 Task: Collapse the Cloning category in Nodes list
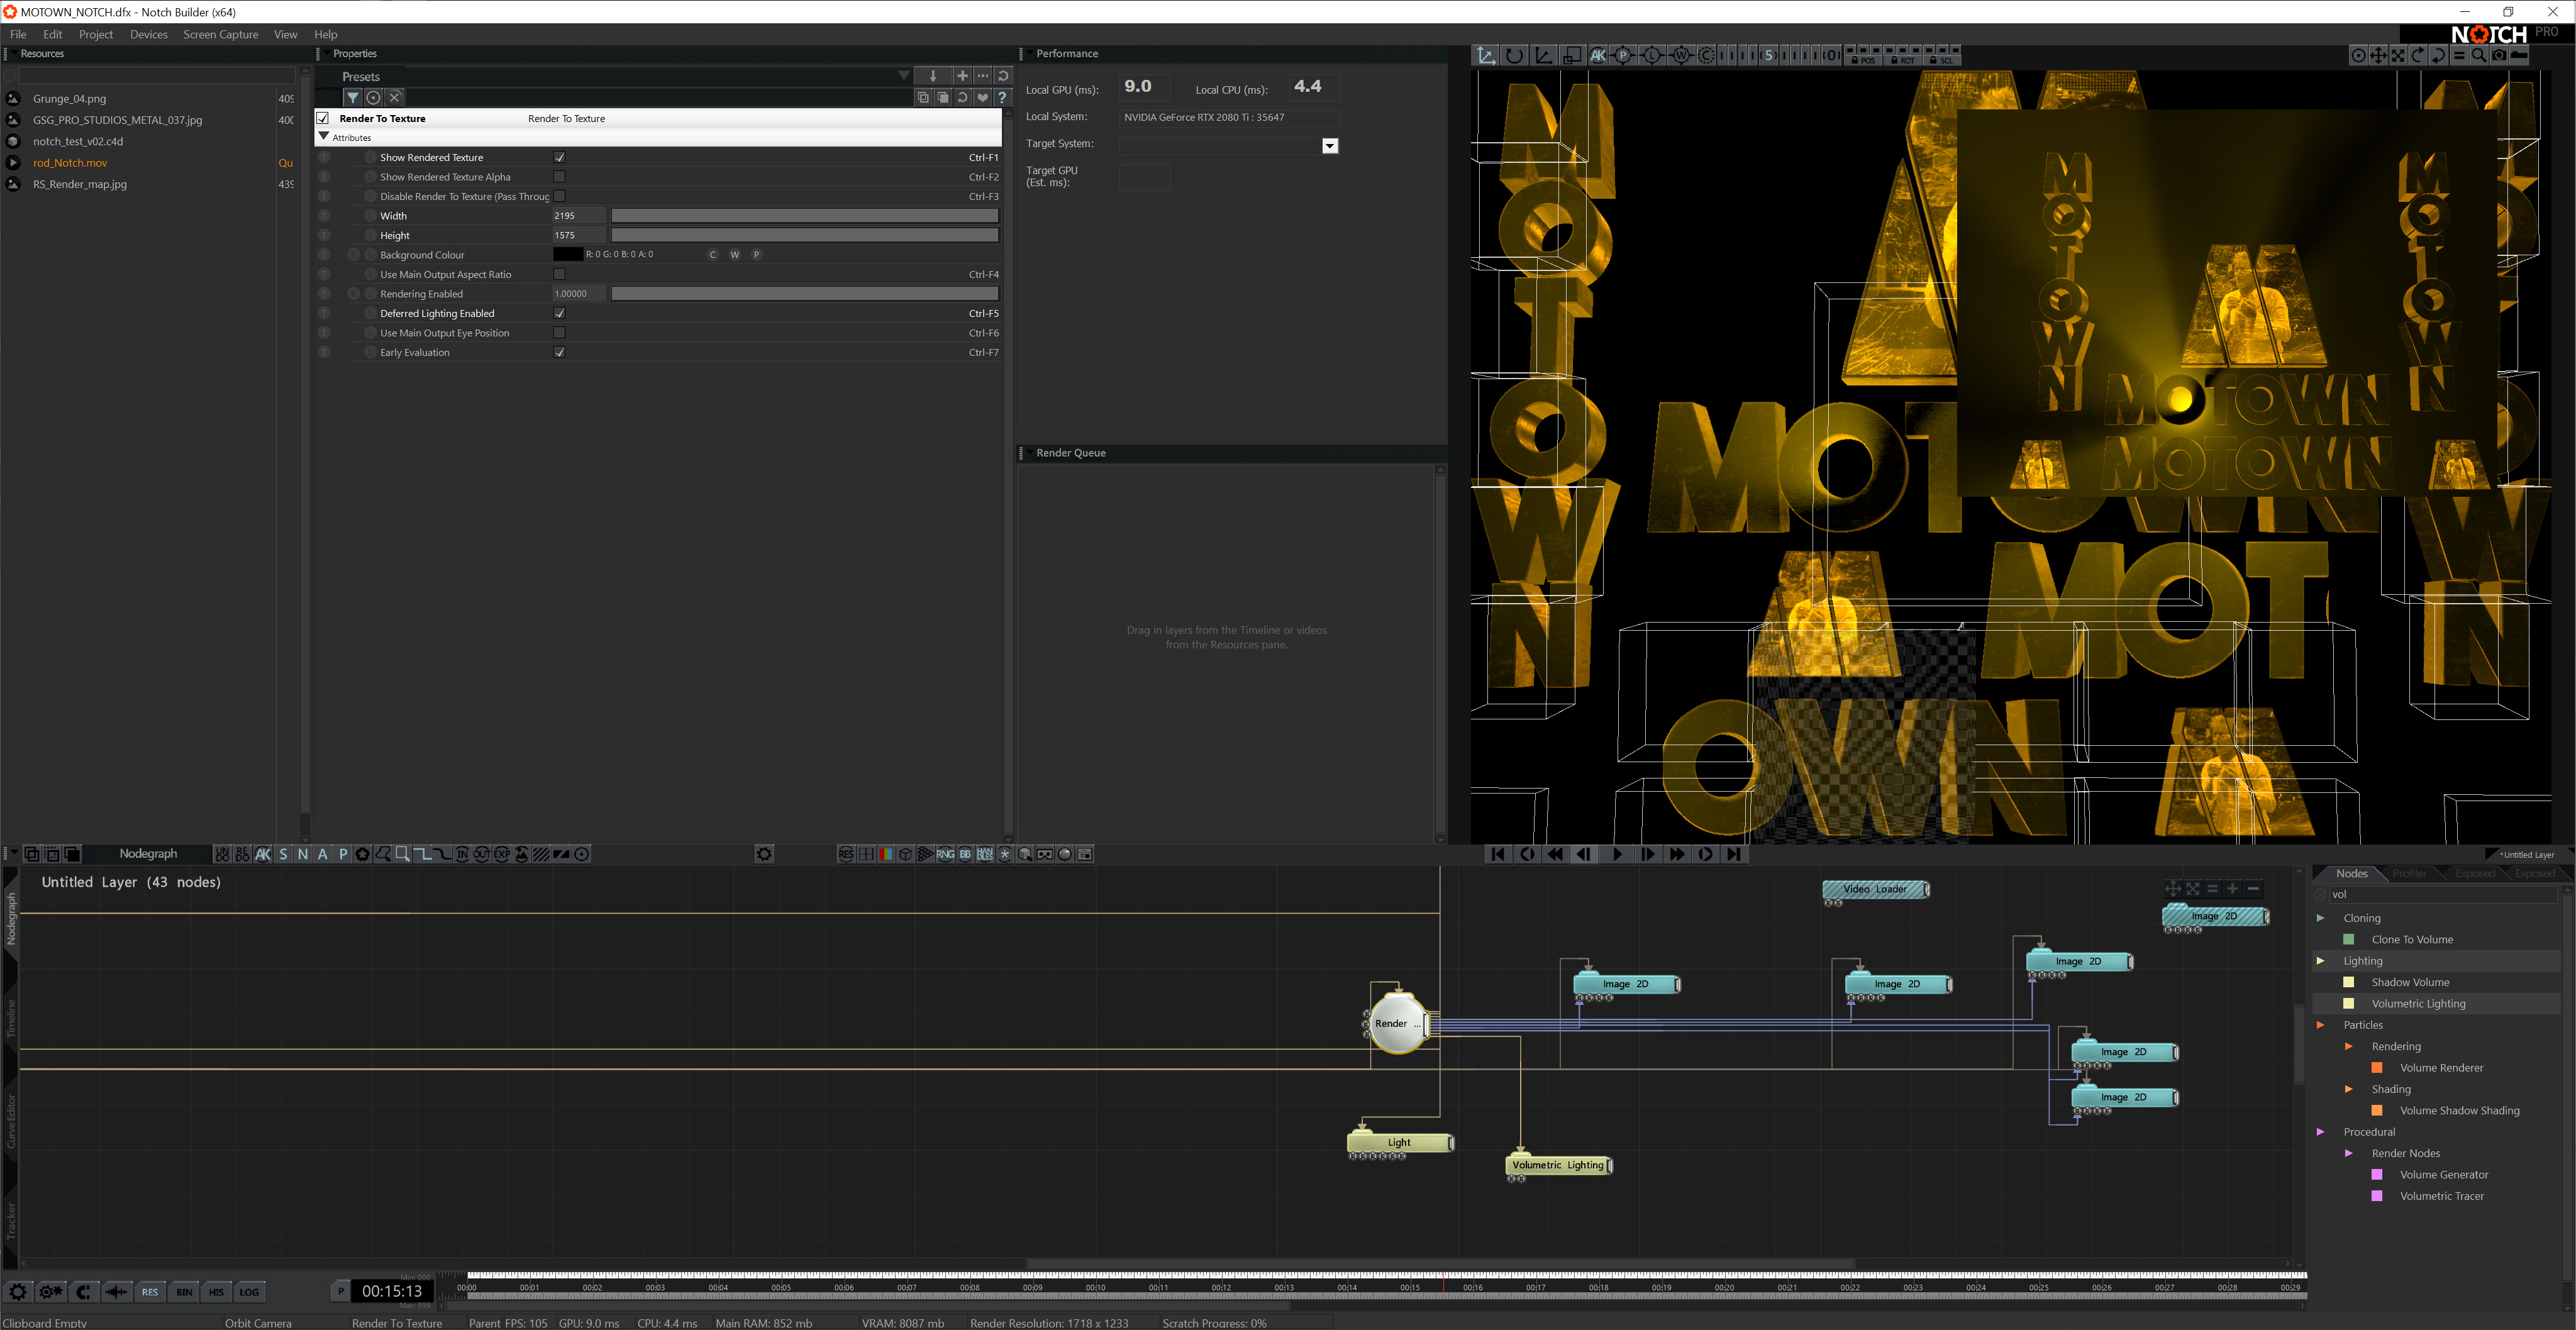pyautogui.click(x=2321, y=918)
